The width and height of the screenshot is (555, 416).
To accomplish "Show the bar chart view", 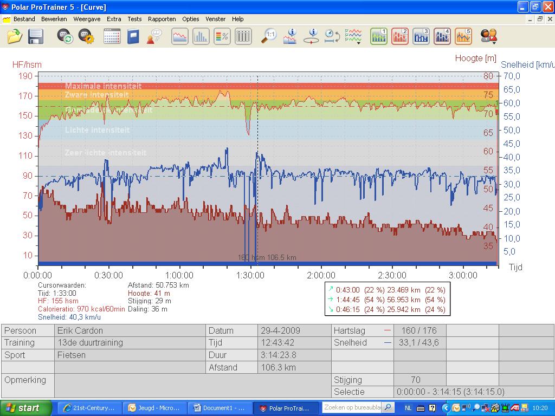I will point(201,36).
